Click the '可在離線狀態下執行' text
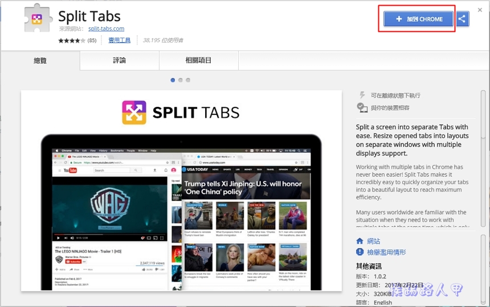490x307 pixels. click(395, 96)
